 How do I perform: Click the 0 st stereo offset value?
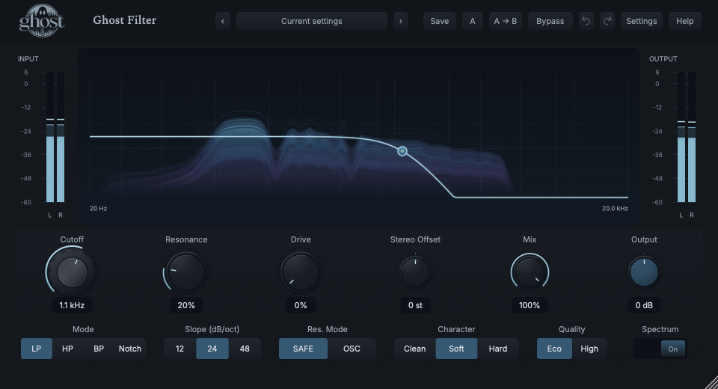pyautogui.click(x=415, y=305)
